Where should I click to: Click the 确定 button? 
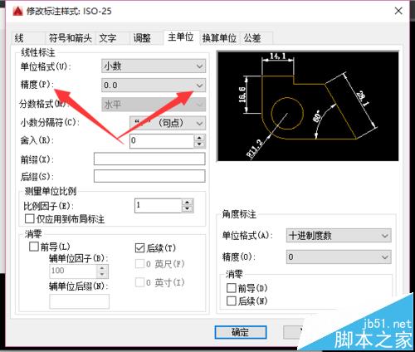pyautogui.click(x=241, y=332)
